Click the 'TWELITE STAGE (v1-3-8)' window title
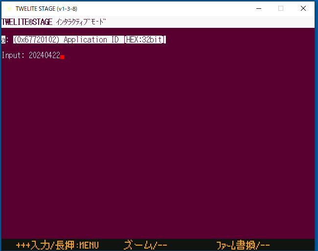318x251 pixels. pyautogui.click(x=46, y=9)
